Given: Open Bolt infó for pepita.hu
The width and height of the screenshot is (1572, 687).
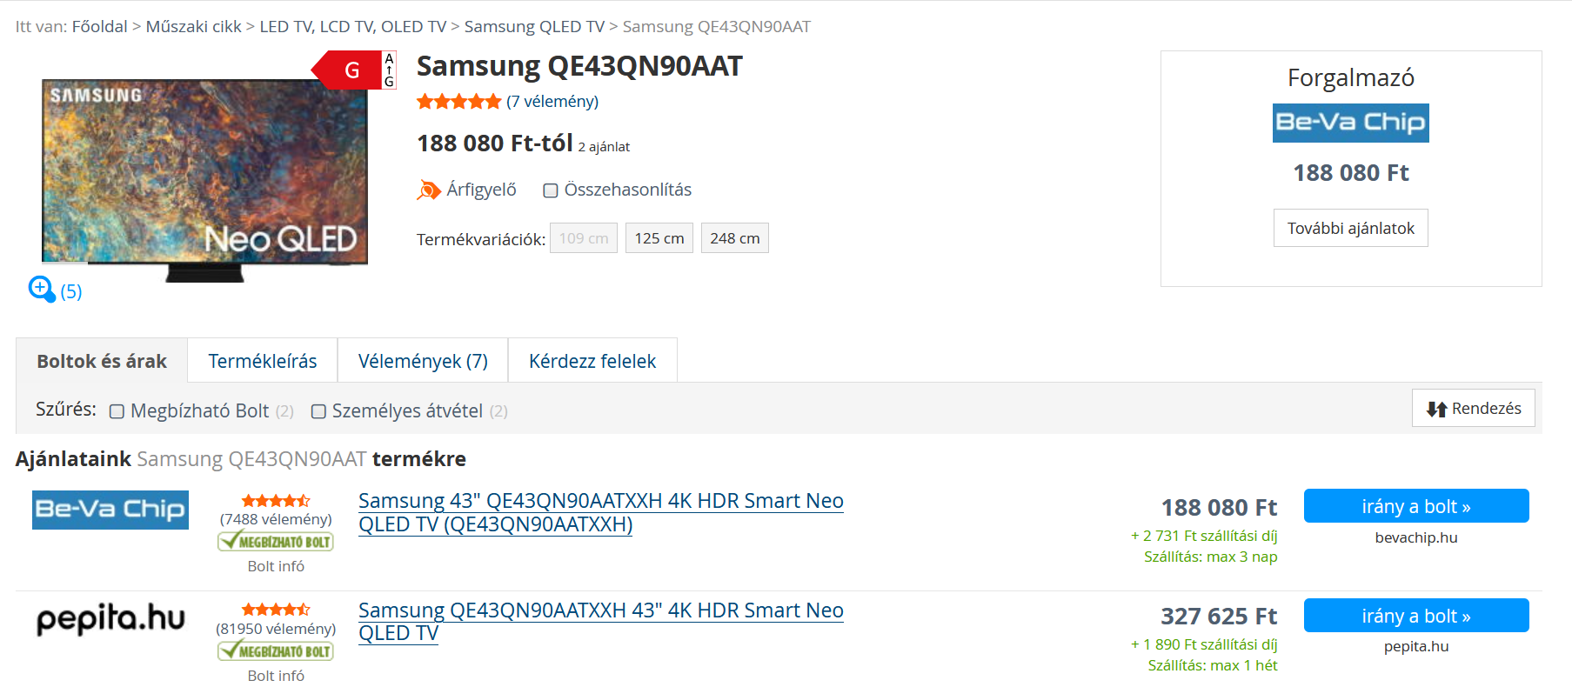Looking at the screenshot, I should pos(276,676).
